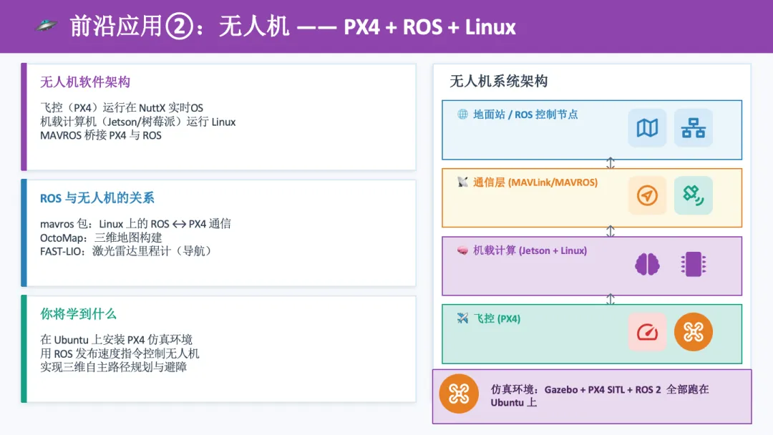Click the drone icon beside 仿真环境 text
The image size is (773, 435).
[459, 394]
